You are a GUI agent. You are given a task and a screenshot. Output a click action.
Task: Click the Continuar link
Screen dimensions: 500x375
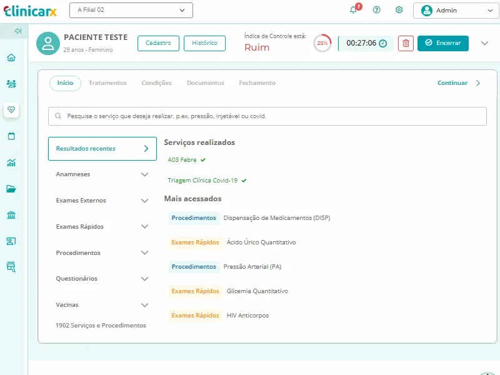[452, 83]
